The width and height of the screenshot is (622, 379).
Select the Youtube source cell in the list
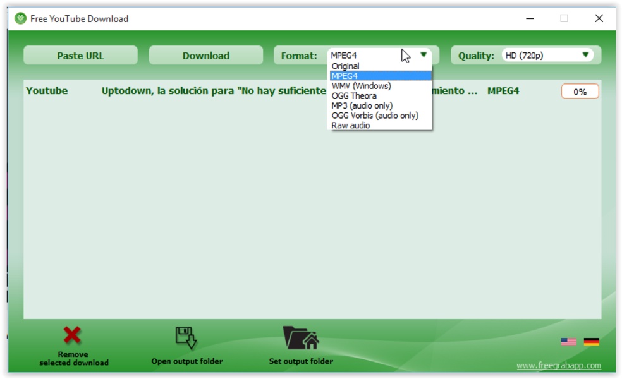coord(47,91)
